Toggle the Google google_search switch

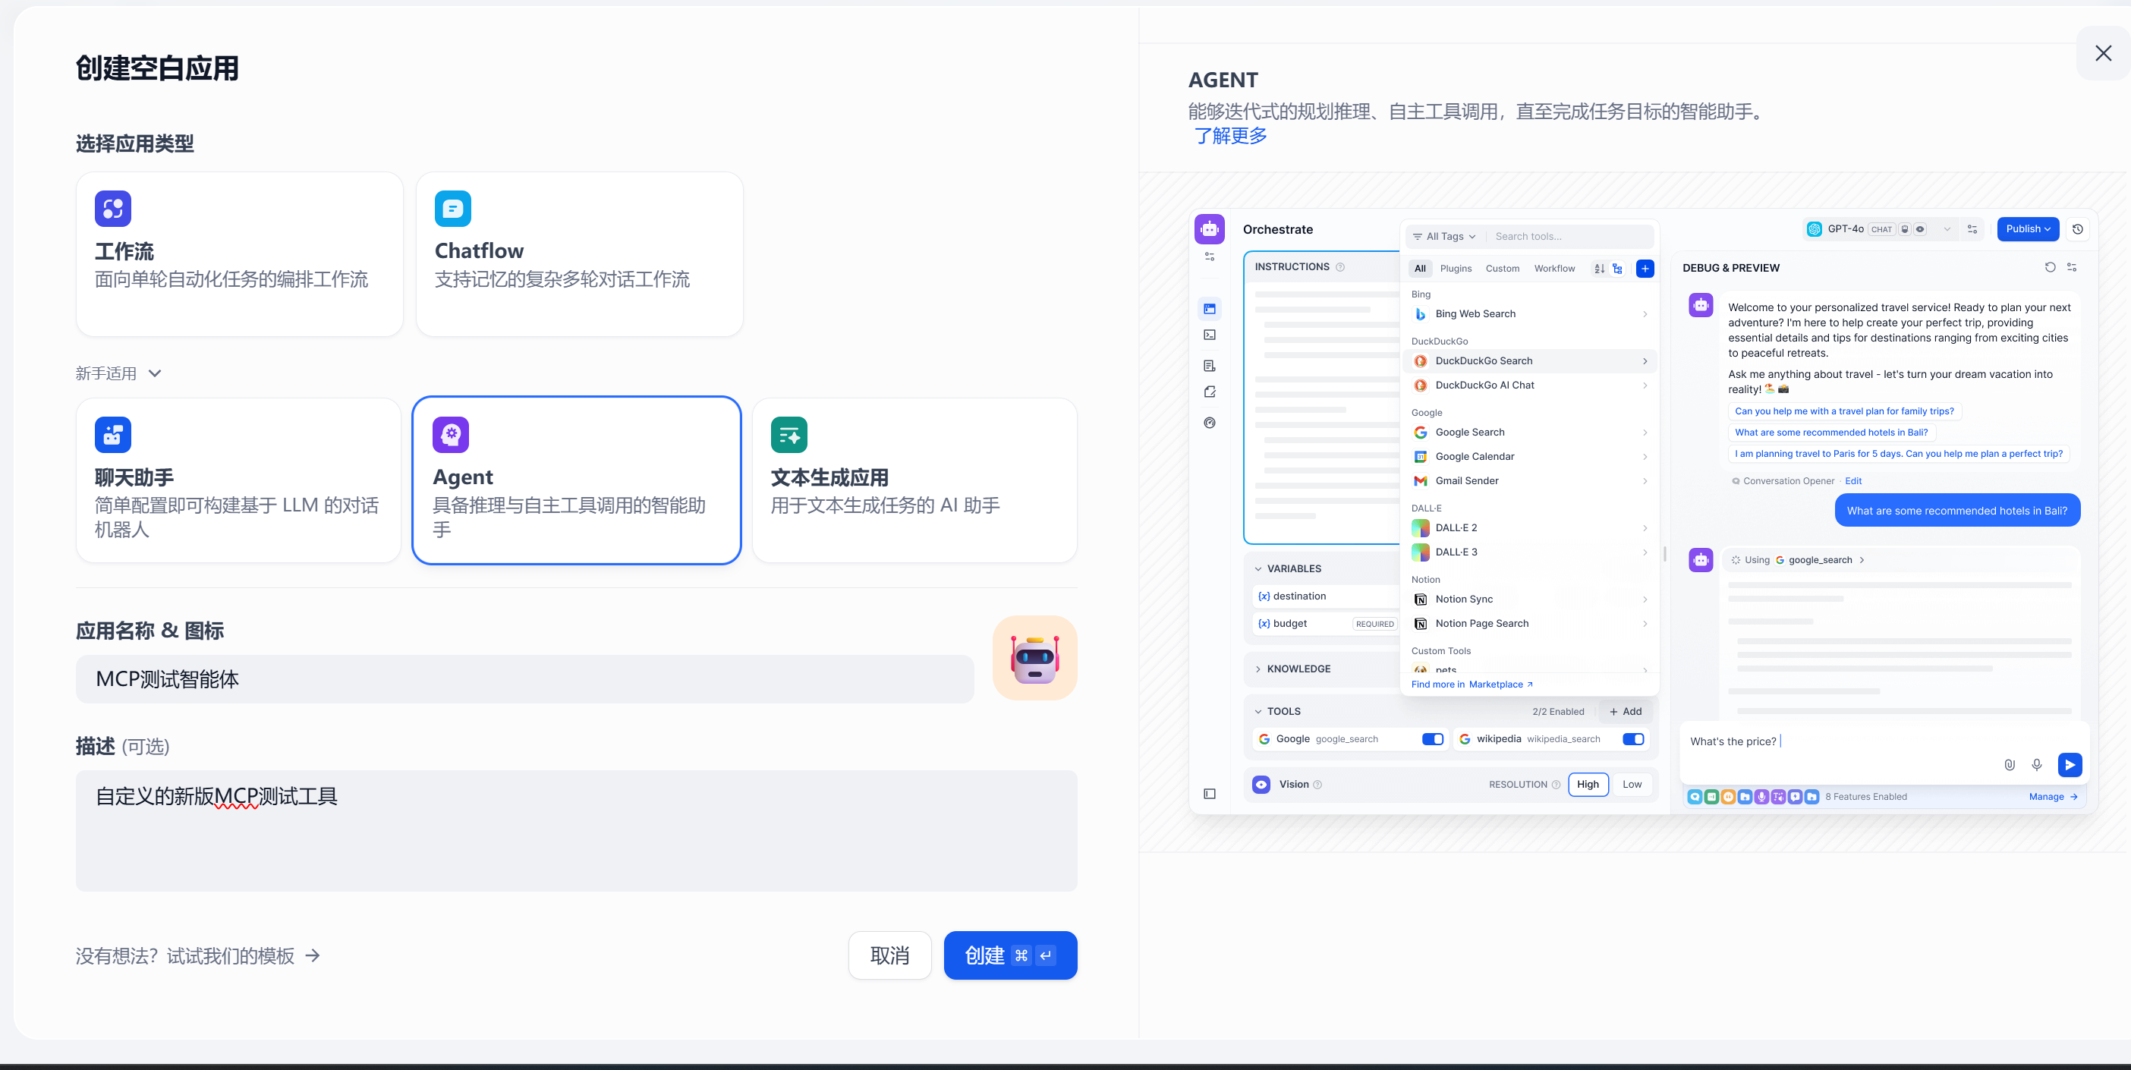(1432, 739)
